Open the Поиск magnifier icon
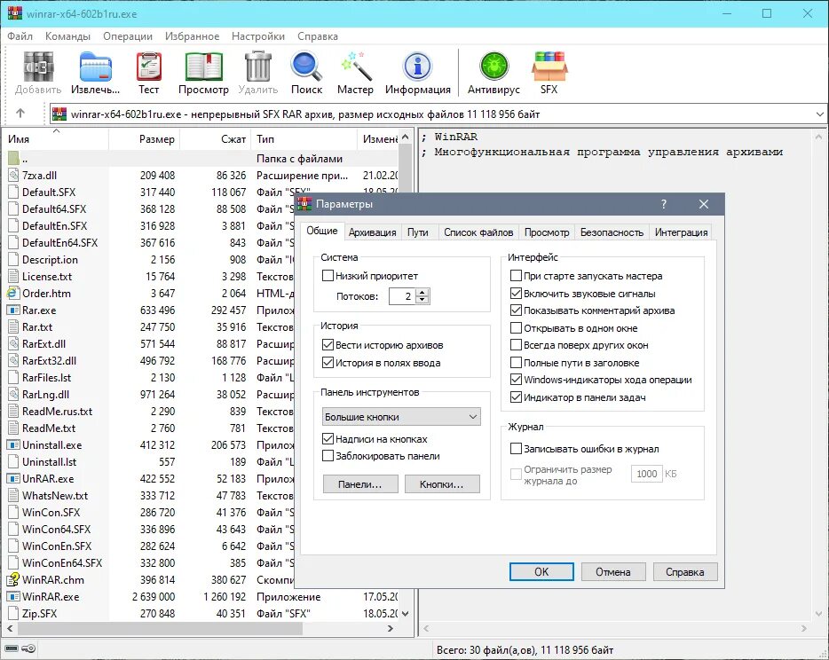The width and height of the screenshot is (829, 660). point(306,67)
